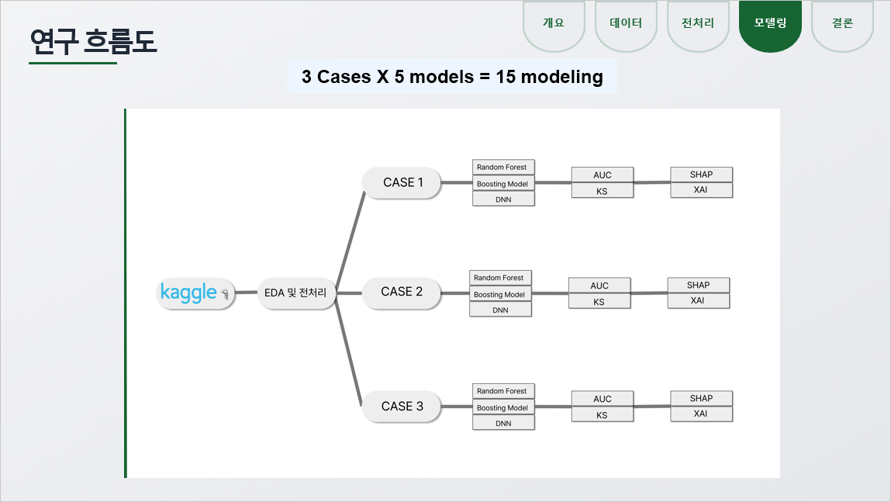Click the AUC box in CASE 1 row
This screenshot has width=891, height=502.
pyautogui.click(x=602, y=175)
